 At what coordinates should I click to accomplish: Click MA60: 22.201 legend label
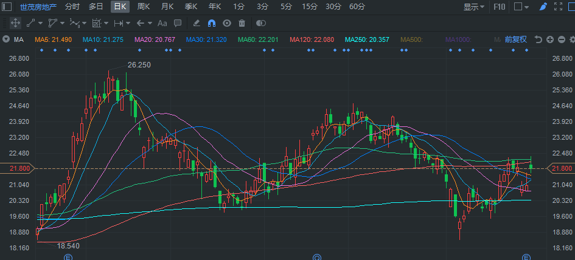[258, 39]
